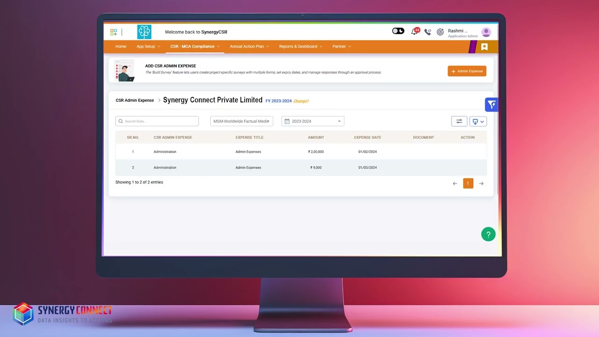599x337 pixels.
Task: Open the export download dropdown
Action: tap(478, 121)
